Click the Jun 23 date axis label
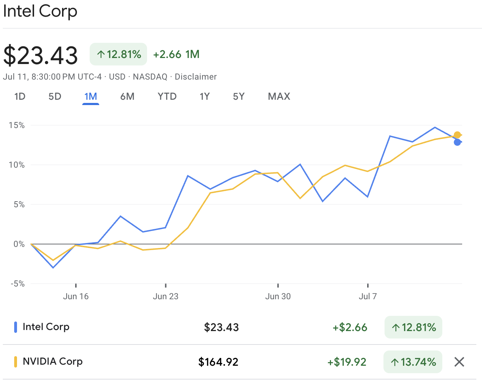 (x=166, y=296)
